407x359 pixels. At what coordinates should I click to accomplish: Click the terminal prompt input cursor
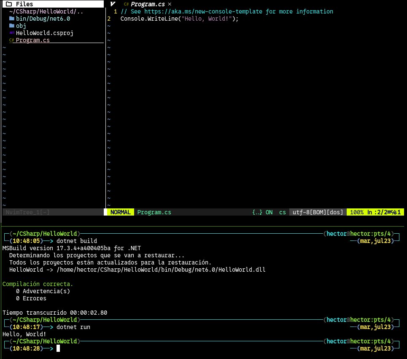58,348
